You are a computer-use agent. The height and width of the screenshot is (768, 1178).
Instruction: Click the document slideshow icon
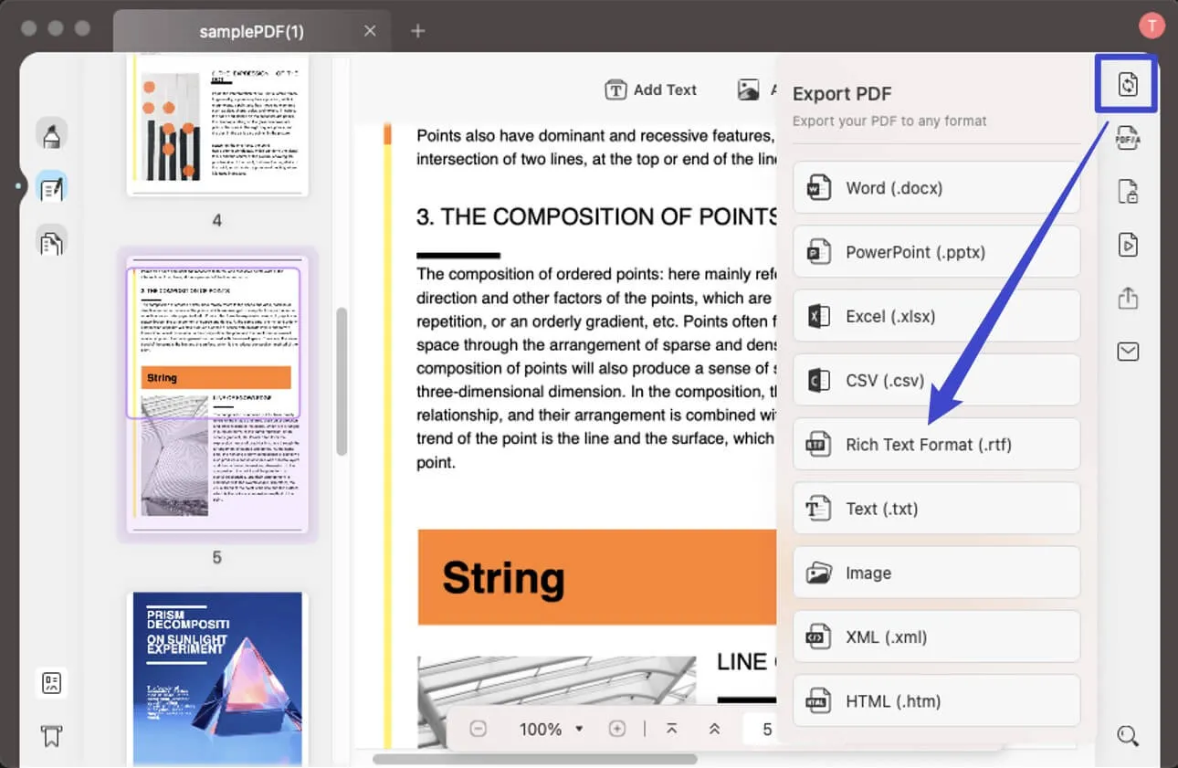pyautogui.click(x=1127, y=245)
